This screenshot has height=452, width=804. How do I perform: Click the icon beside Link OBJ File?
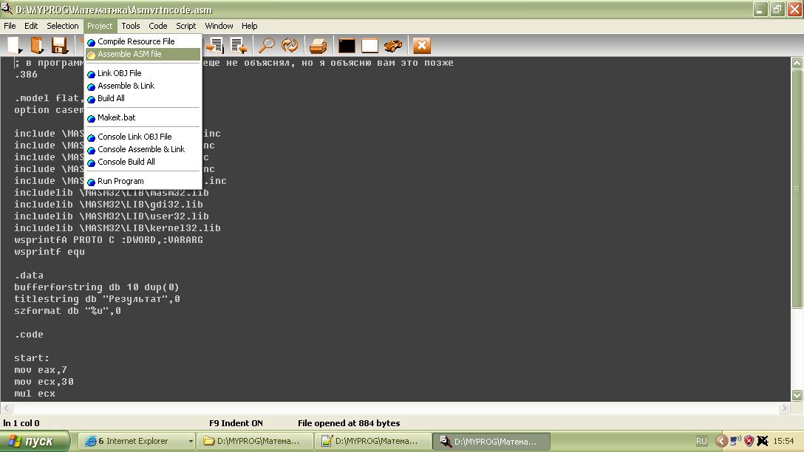tap(92, 74)
